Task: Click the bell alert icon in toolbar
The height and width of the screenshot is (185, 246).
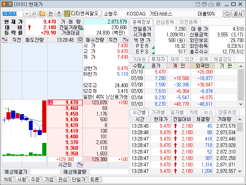Action: (59, 14)
